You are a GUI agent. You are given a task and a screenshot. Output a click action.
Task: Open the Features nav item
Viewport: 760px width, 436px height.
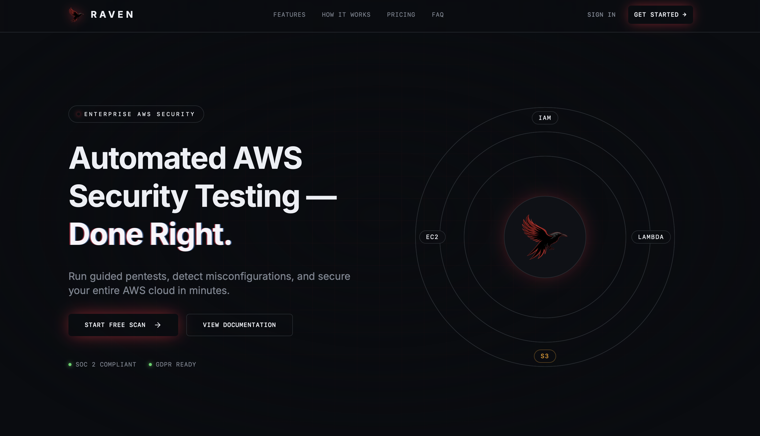pos(289,15)
